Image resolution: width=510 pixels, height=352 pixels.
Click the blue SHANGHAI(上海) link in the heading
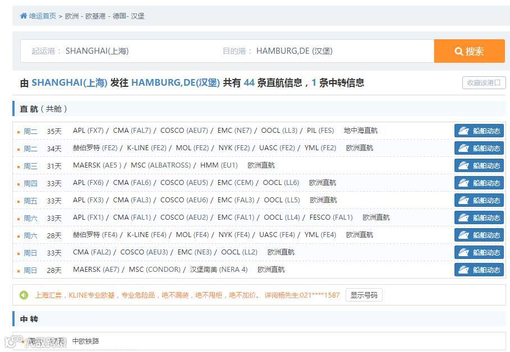click(69, 82)
